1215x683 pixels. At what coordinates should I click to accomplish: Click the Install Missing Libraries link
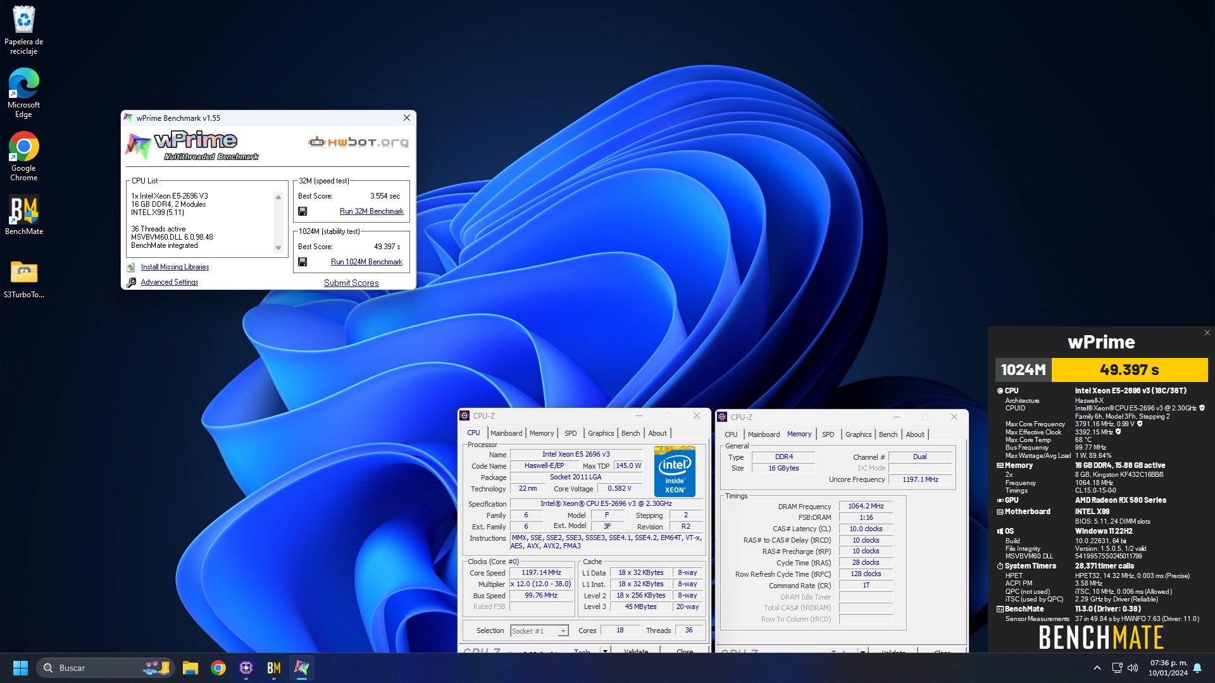click(175, 268)
